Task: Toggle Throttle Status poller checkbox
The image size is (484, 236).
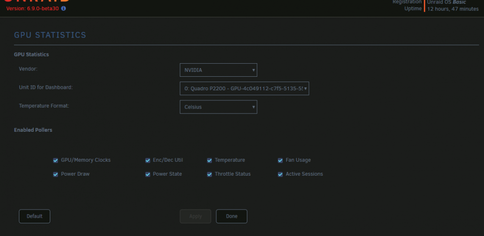Action: (209, 174)
